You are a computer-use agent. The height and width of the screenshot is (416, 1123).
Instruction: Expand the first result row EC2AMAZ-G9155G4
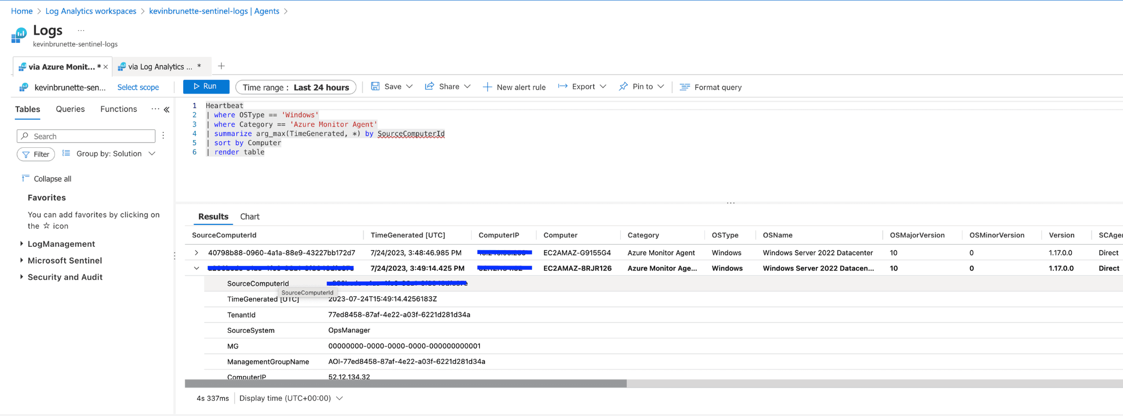pos(196,253)
